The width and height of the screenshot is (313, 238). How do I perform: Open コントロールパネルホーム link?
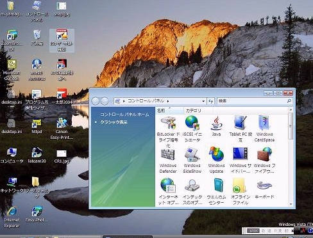tap(124, 115)
